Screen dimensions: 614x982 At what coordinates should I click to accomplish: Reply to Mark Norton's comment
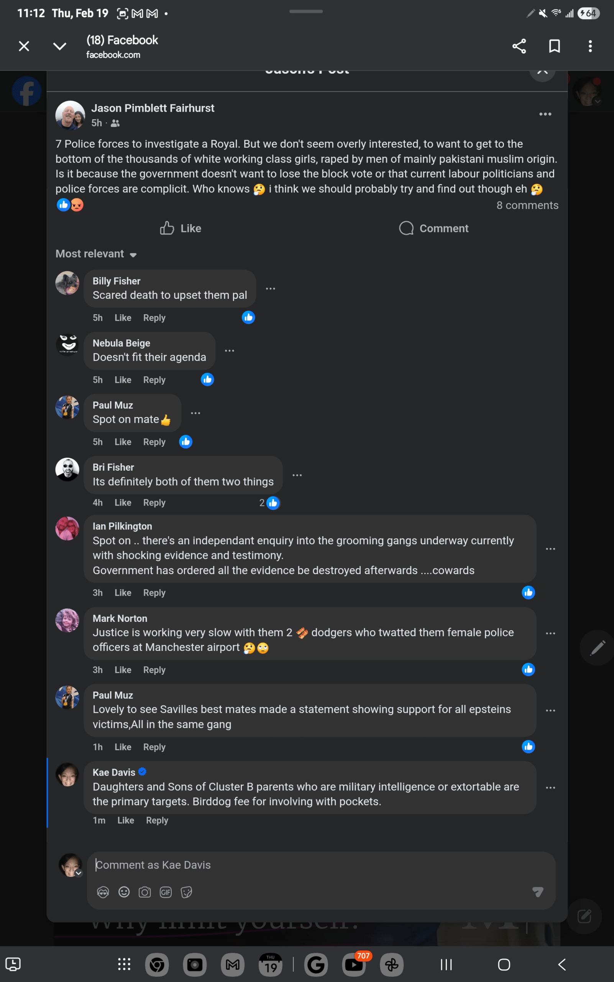click(x=154, y=670)
